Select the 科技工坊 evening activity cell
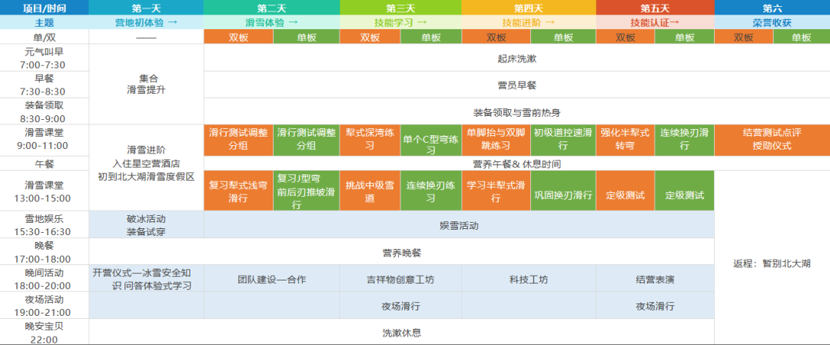This screenshot has height=345, width=830. click(528, 279)
